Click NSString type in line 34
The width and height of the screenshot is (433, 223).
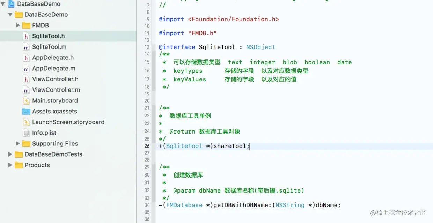pyautogui.click(x=290, y=205)
